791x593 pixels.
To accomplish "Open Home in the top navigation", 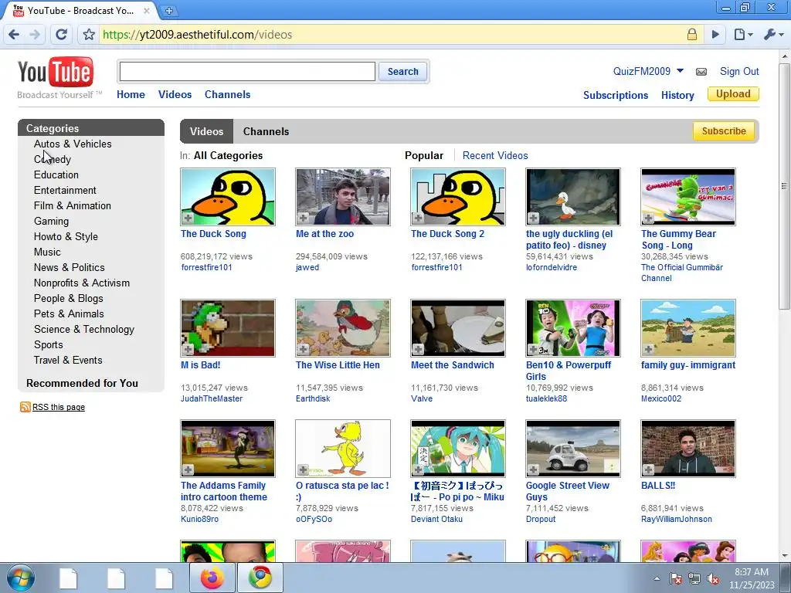I will [x=131, y=94].
